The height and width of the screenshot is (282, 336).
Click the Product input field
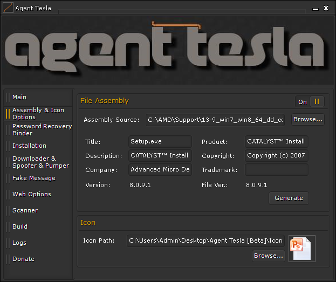277,141
